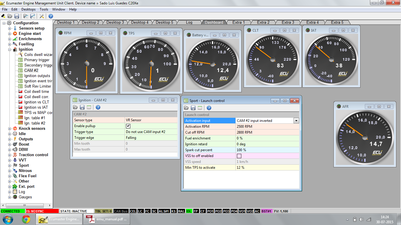
Task: Click help icon in Launch control window
Action: point(209,108)
